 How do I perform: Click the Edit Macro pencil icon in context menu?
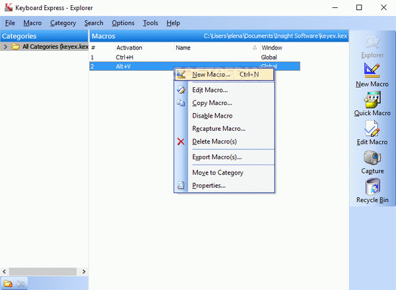(181, 90)
